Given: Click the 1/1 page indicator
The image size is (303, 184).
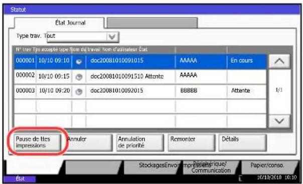Looking at the screenshot, I should pos(279,90).
